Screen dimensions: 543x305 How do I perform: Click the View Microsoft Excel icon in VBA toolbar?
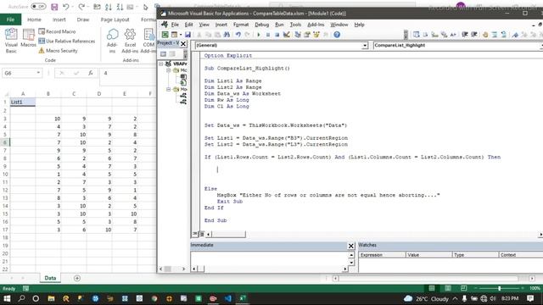coord(165,35)
